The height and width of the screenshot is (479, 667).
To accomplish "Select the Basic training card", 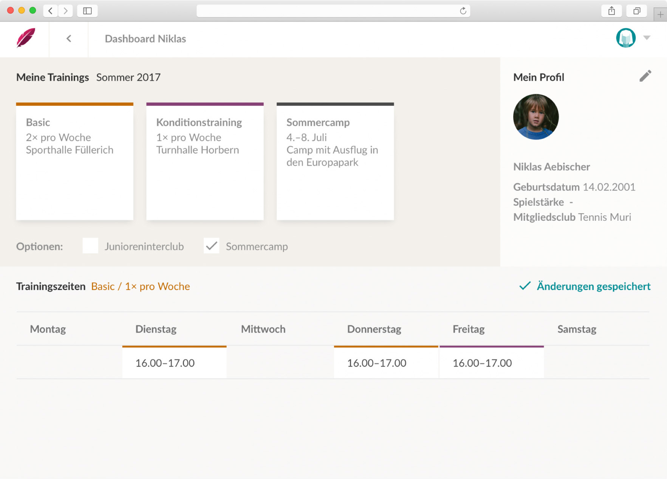I will (74, 161).
